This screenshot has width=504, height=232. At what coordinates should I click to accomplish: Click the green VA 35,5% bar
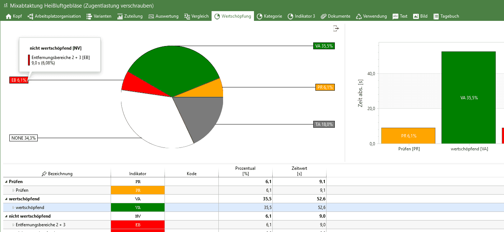pyautogui.click(x=468, y=97)
